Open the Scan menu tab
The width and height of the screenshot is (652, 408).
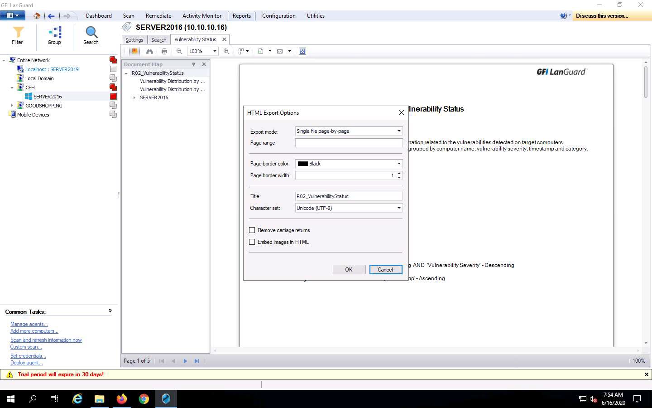pos(129,16)
